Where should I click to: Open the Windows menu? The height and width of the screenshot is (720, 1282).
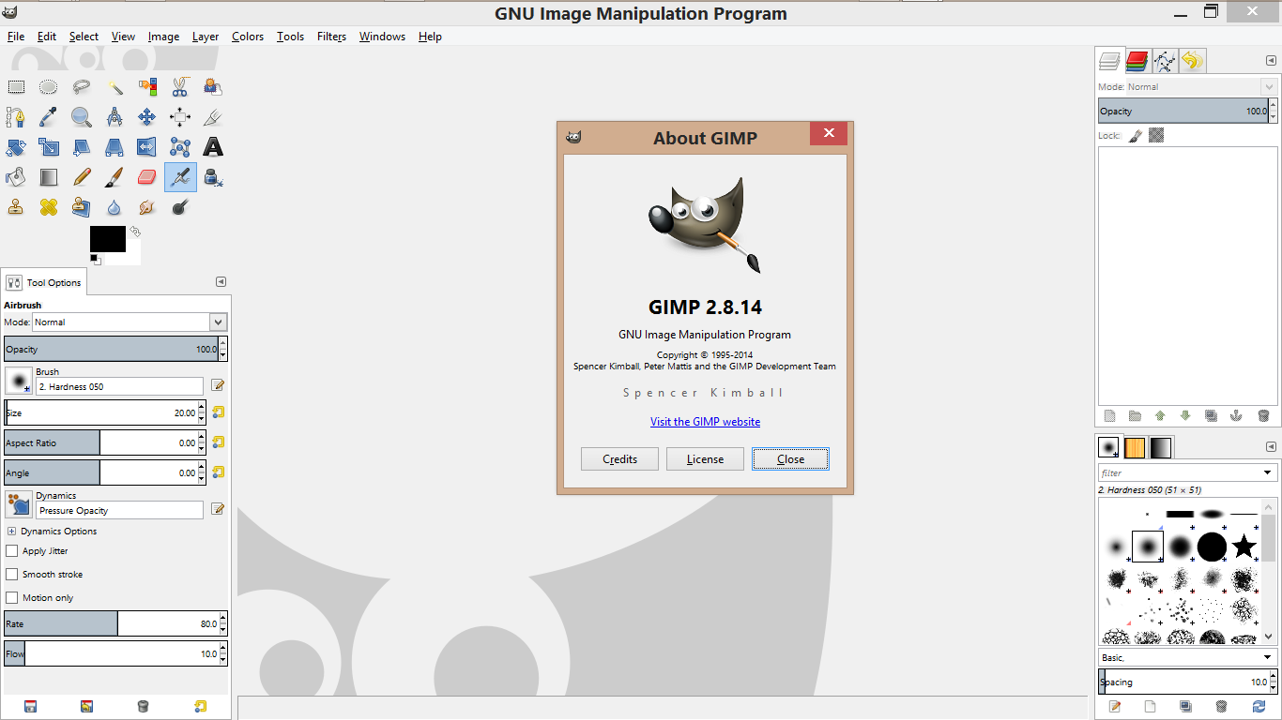382,37
